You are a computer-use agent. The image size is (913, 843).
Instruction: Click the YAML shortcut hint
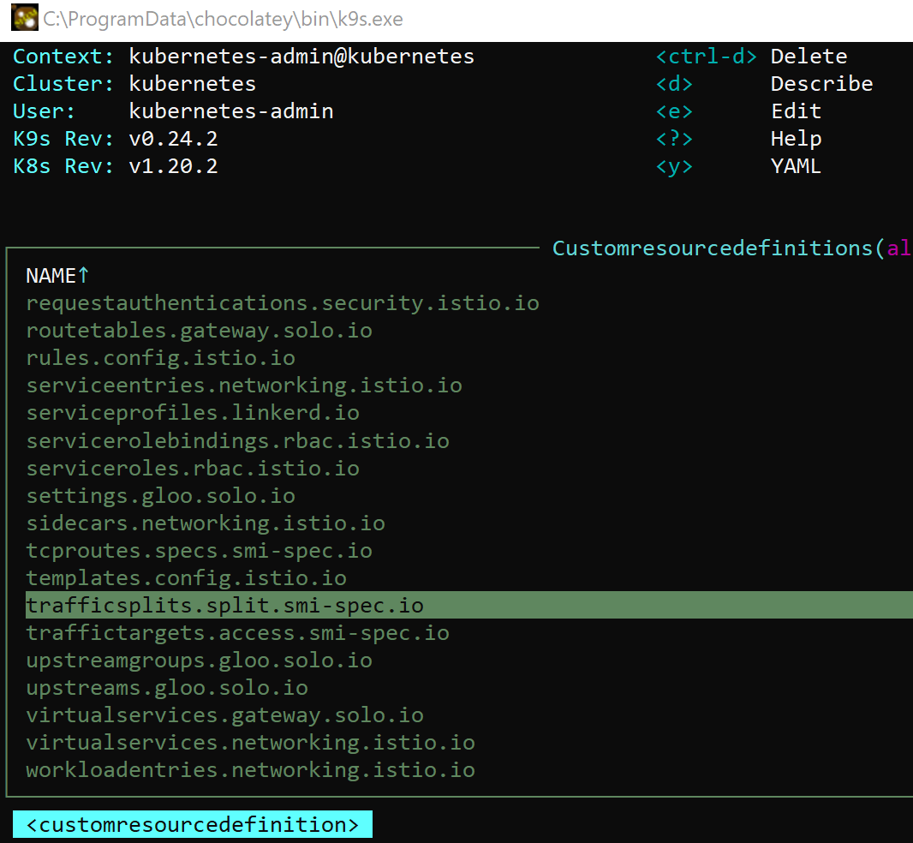click(x=796, y=166)
